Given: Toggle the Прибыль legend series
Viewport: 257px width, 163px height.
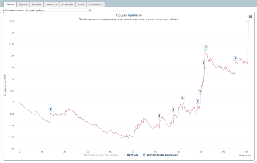Looking at the screenshot, I should (x=130, y=155).
